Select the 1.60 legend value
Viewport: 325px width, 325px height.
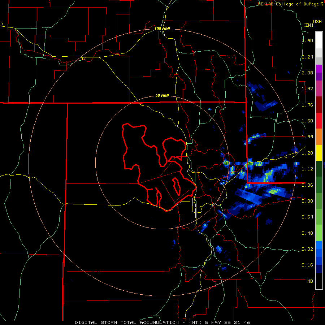[307, 121]
